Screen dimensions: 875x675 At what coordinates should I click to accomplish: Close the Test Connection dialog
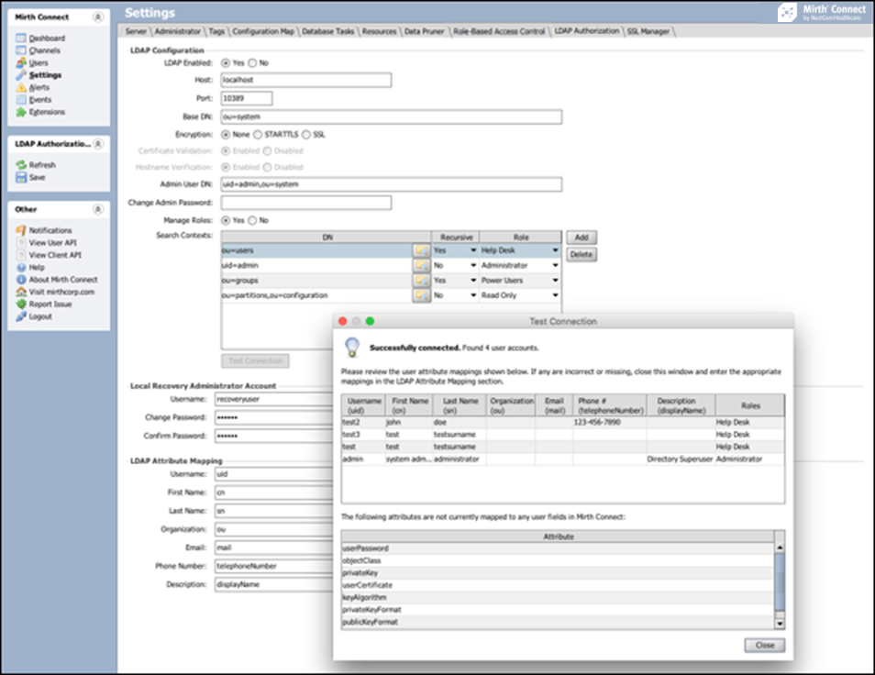tap(764, 646)
